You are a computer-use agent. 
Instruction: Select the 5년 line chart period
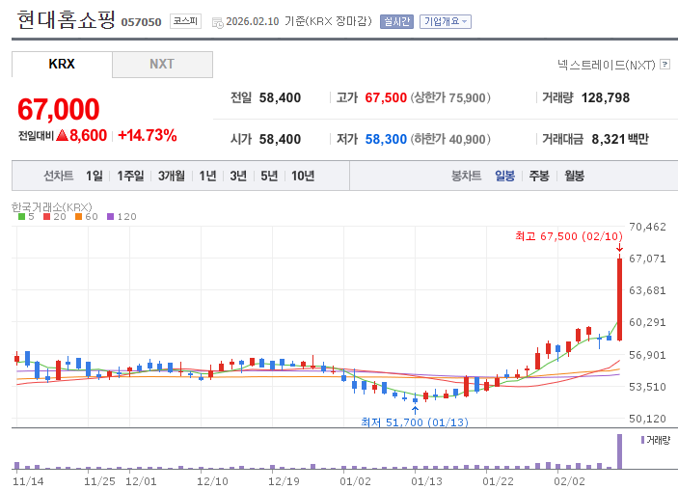coord(269,176)
